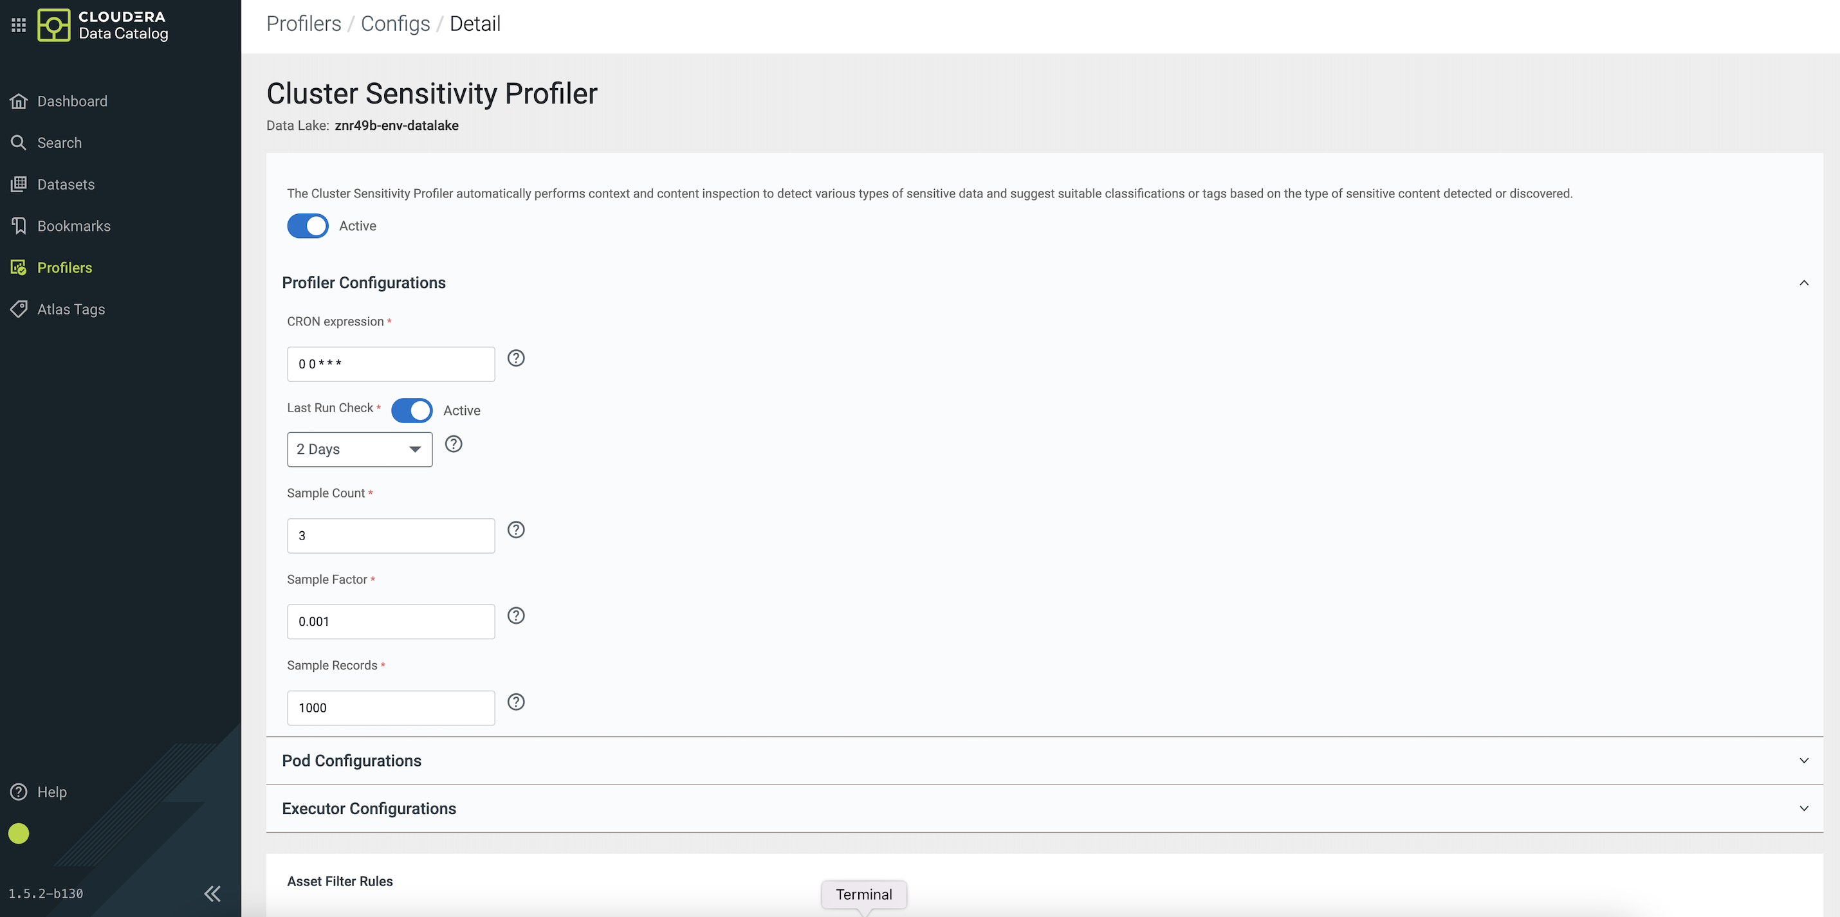Click the Sample Records help icon
The width and height of the screenshot is (1840, 917).
point(516,702)
